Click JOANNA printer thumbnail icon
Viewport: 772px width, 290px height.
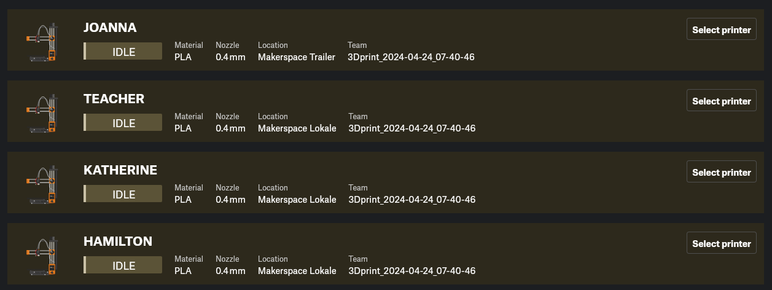coord(42,42)
